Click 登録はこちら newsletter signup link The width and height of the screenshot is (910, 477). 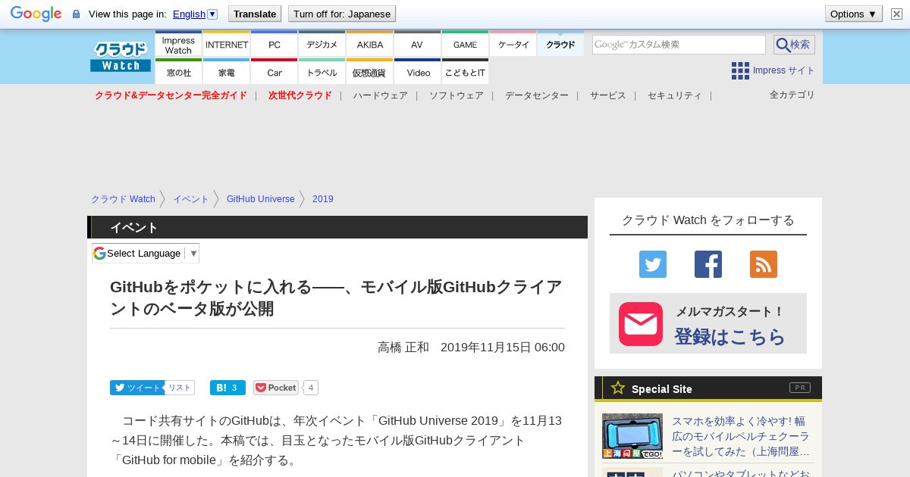(x=730, y=336)
